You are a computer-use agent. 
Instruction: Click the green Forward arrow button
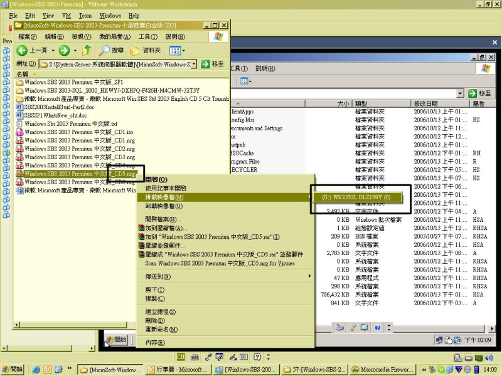pyautogui.click(x=64, y=50)
